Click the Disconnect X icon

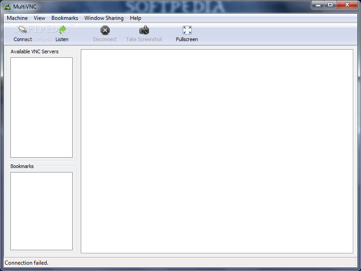point(105,30)
